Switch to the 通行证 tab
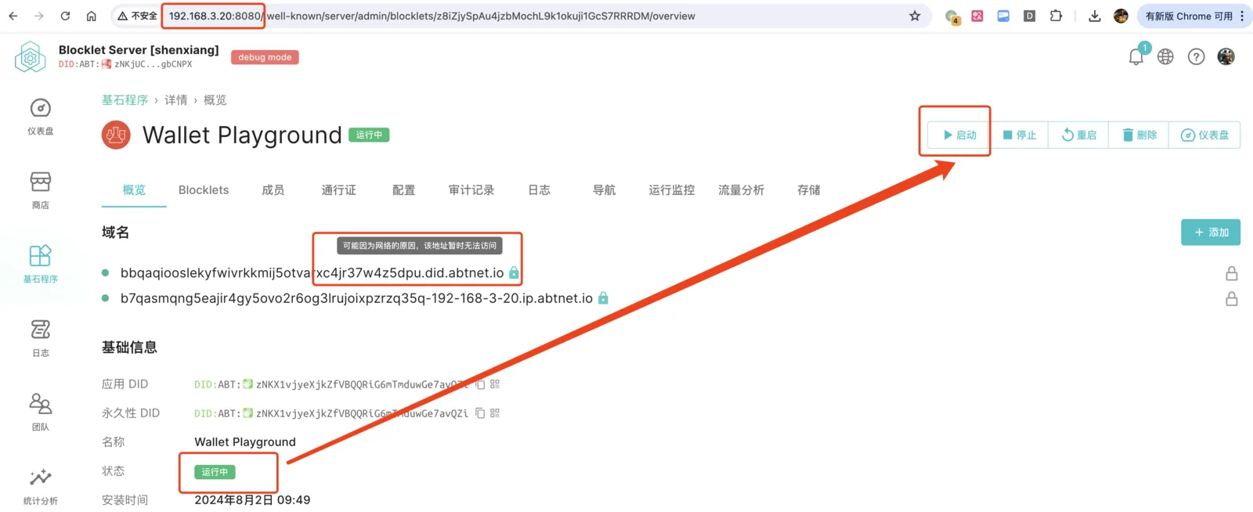 338,190
